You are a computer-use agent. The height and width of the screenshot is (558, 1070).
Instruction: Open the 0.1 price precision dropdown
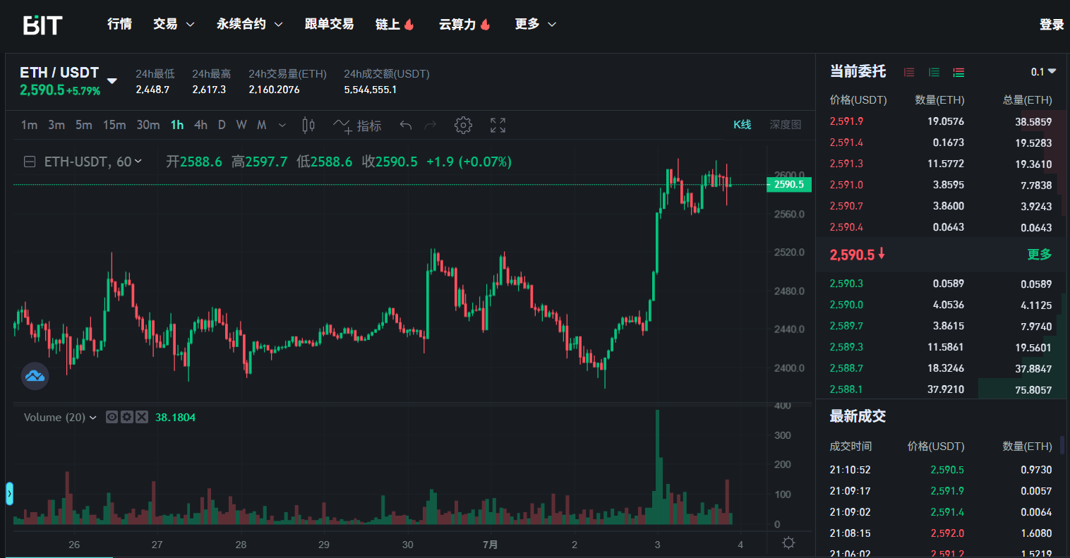[x=1043, y=72]
